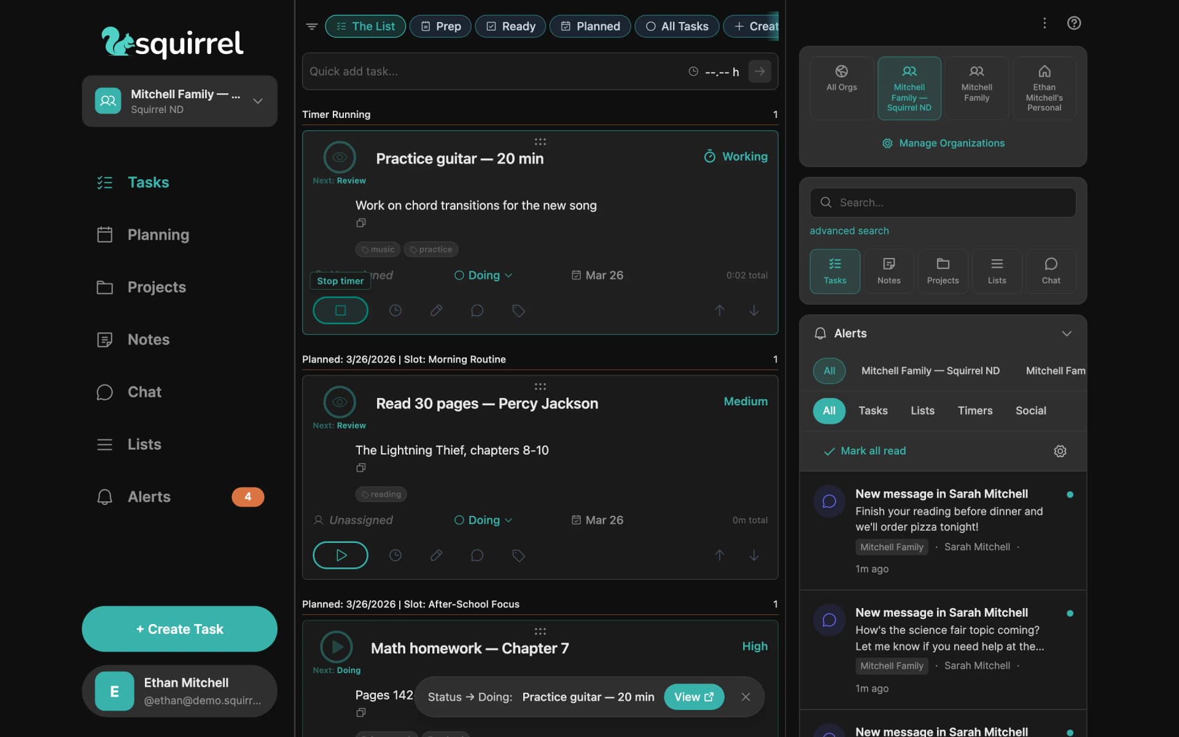This screenshot has width=1179, height=737.
Task: Open the three-dot more options menu
Action: click(x=1045, y=23)
